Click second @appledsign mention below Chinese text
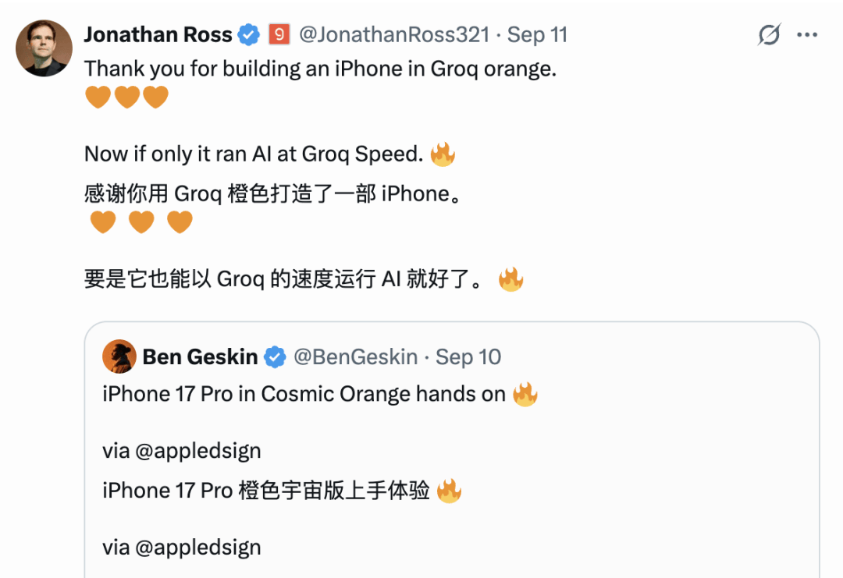 tap(197, 548)
